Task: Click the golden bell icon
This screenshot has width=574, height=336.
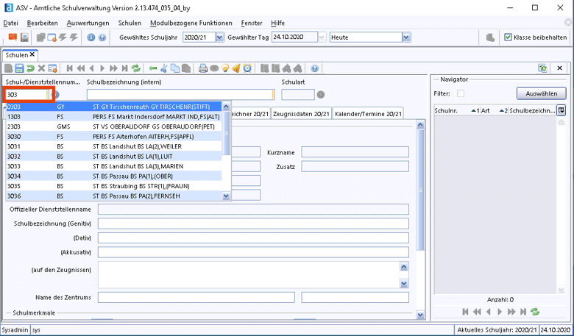Action: 236,68
